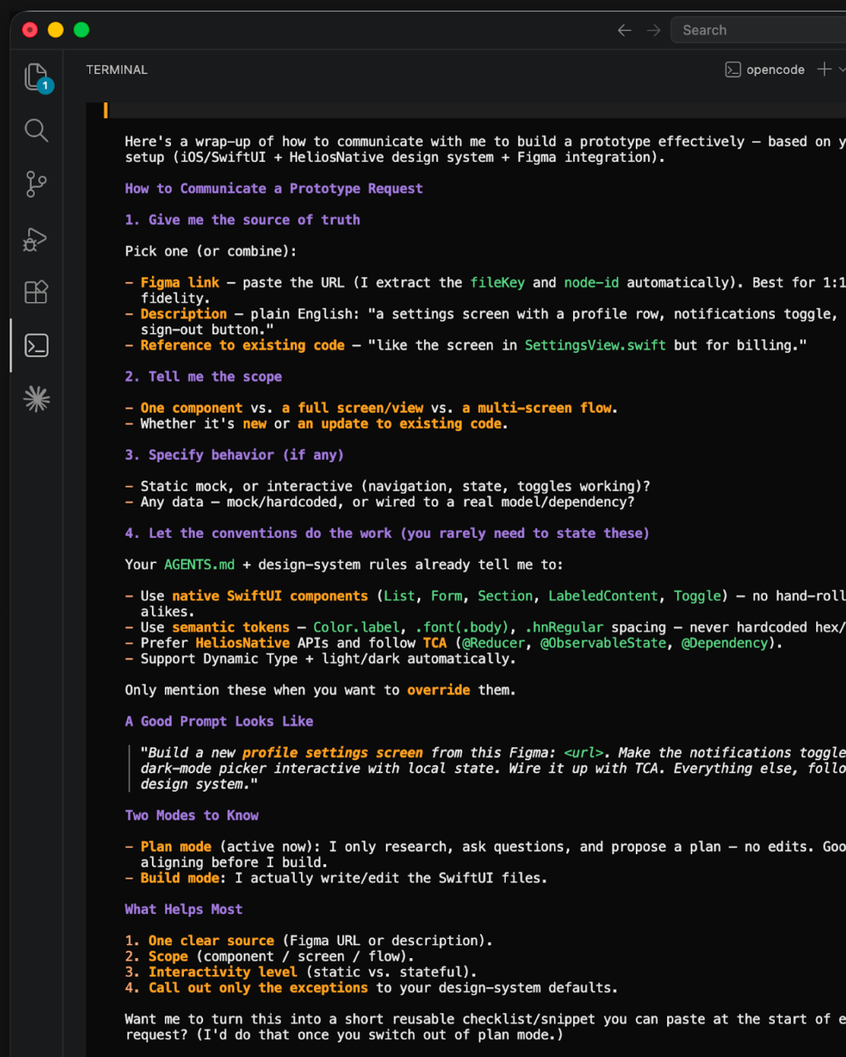Click the heading "1. Give me the source of truth"
The width and height of the screenshot is (846, 1057).
242,220
